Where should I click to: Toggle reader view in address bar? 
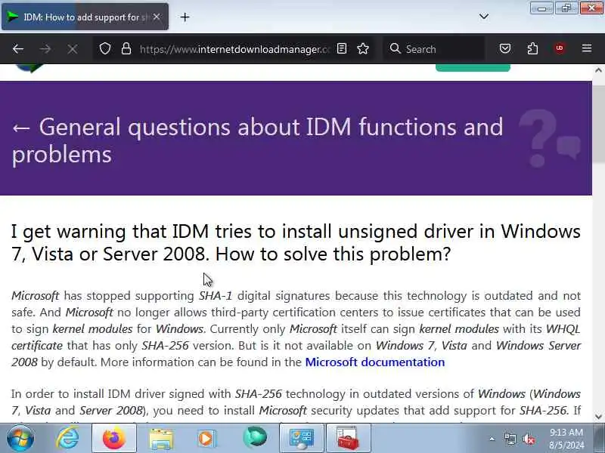tap(342, 49)
